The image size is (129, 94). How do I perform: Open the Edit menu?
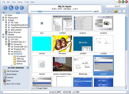pyautogui.click(x=8, y=2)
